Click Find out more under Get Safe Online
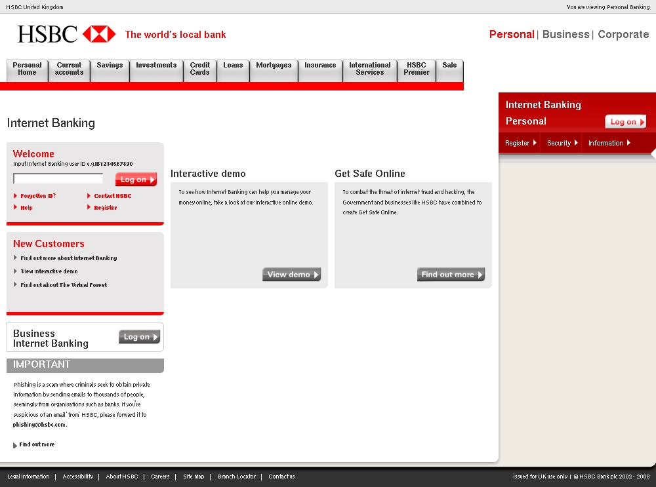 point(451,274)
